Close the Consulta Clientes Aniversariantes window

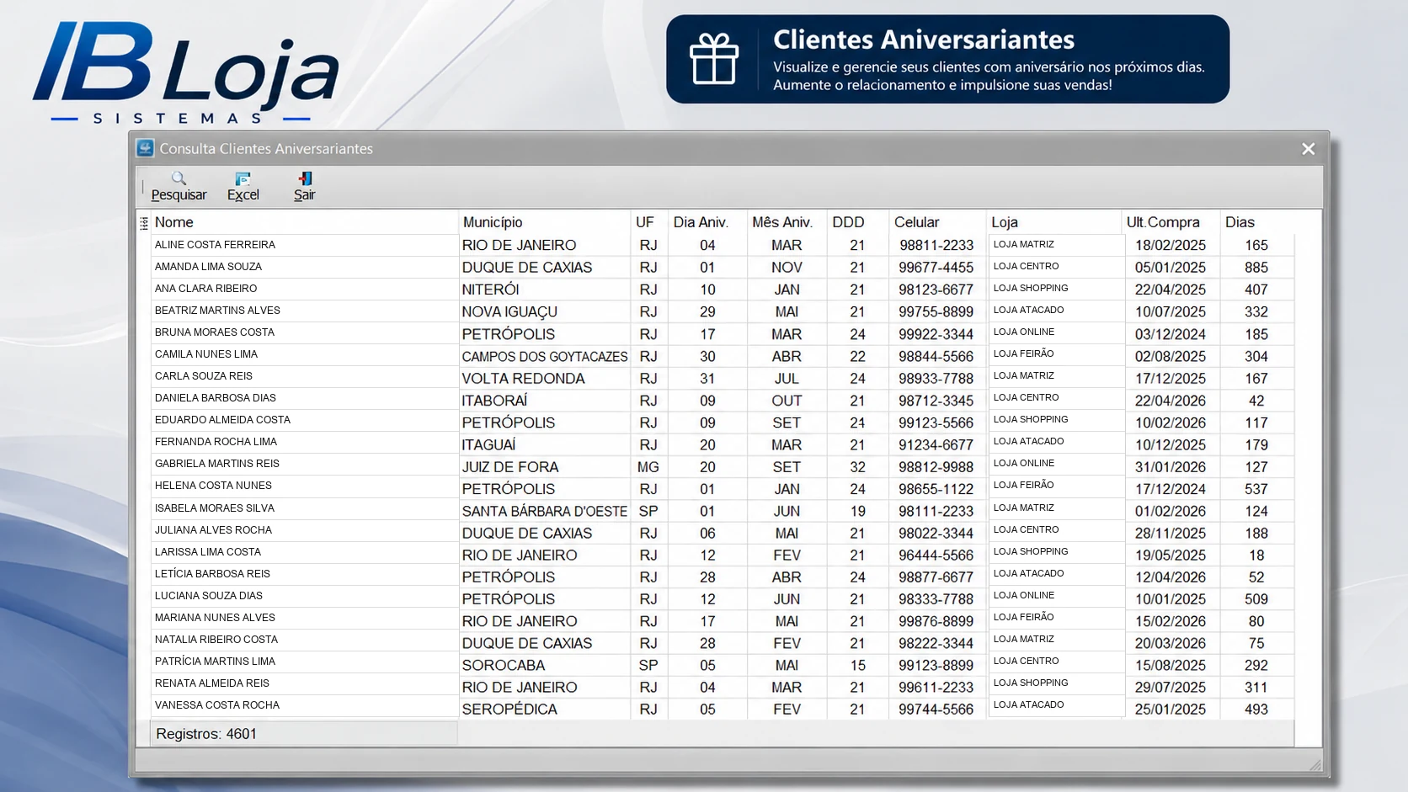1308,149
